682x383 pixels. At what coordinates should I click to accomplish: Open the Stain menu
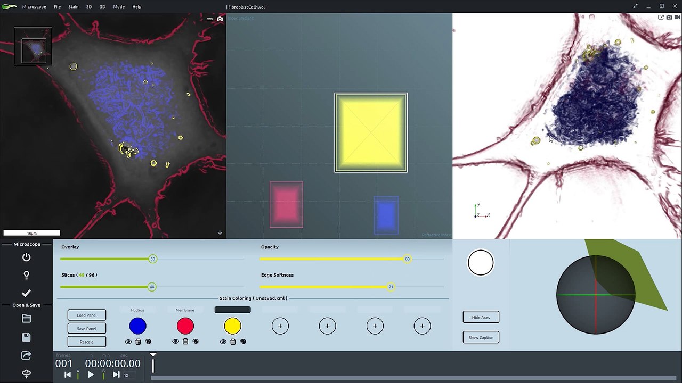[x=74, y=7]
